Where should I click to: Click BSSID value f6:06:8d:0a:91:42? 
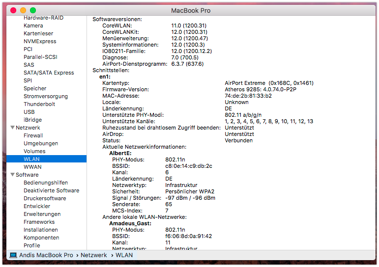tap(189, 236)
